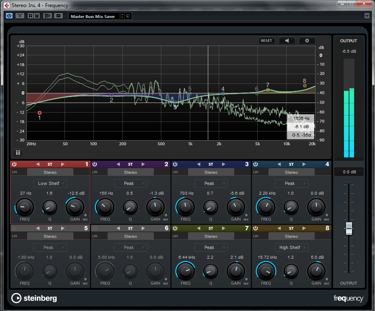The width and height of the screenshot is (375, 311).
Task: Click the left arrow in band 1 header
Action: click(x=38, y=164)
